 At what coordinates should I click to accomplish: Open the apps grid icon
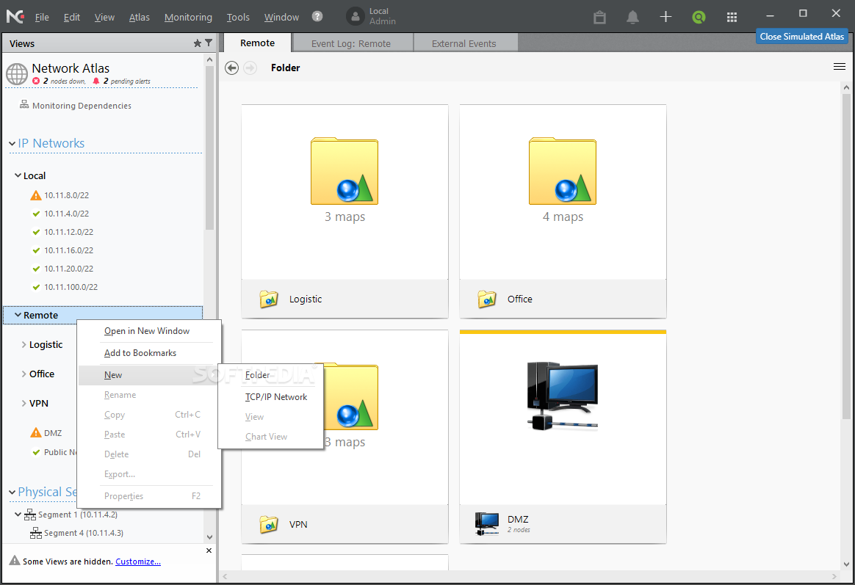[732, 18]
